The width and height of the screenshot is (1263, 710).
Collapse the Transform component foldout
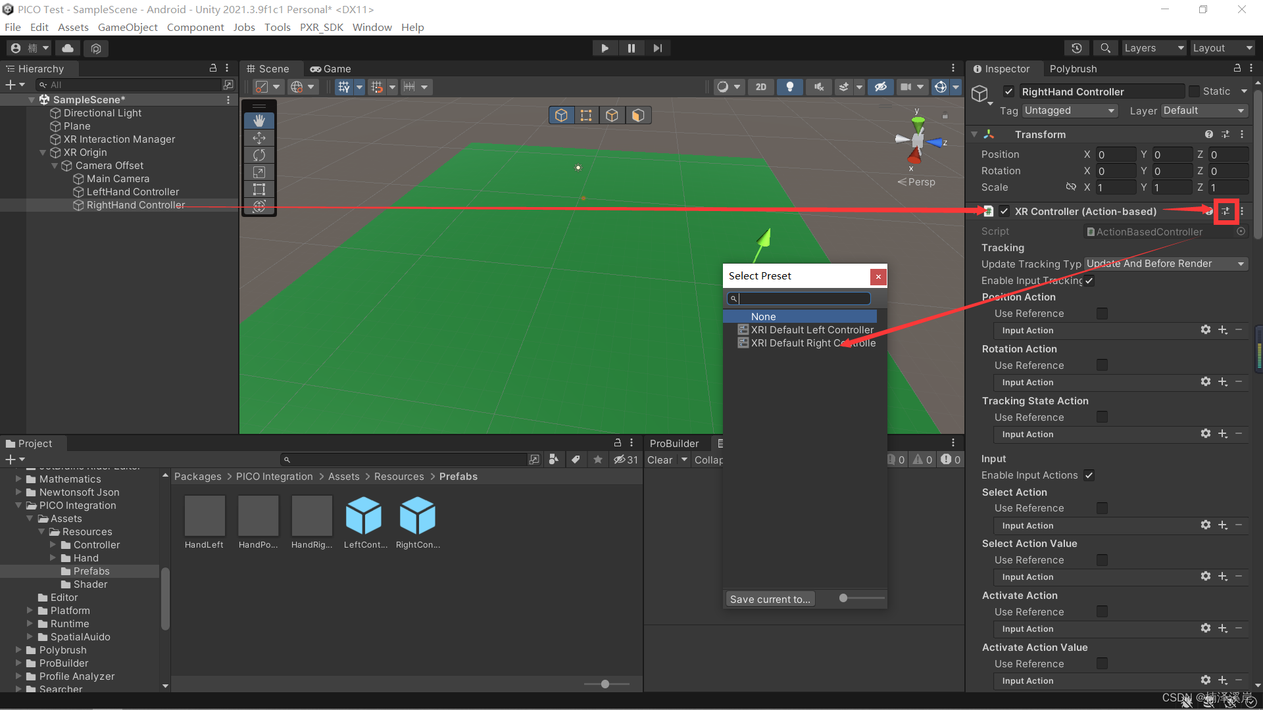tap(974, 134)
